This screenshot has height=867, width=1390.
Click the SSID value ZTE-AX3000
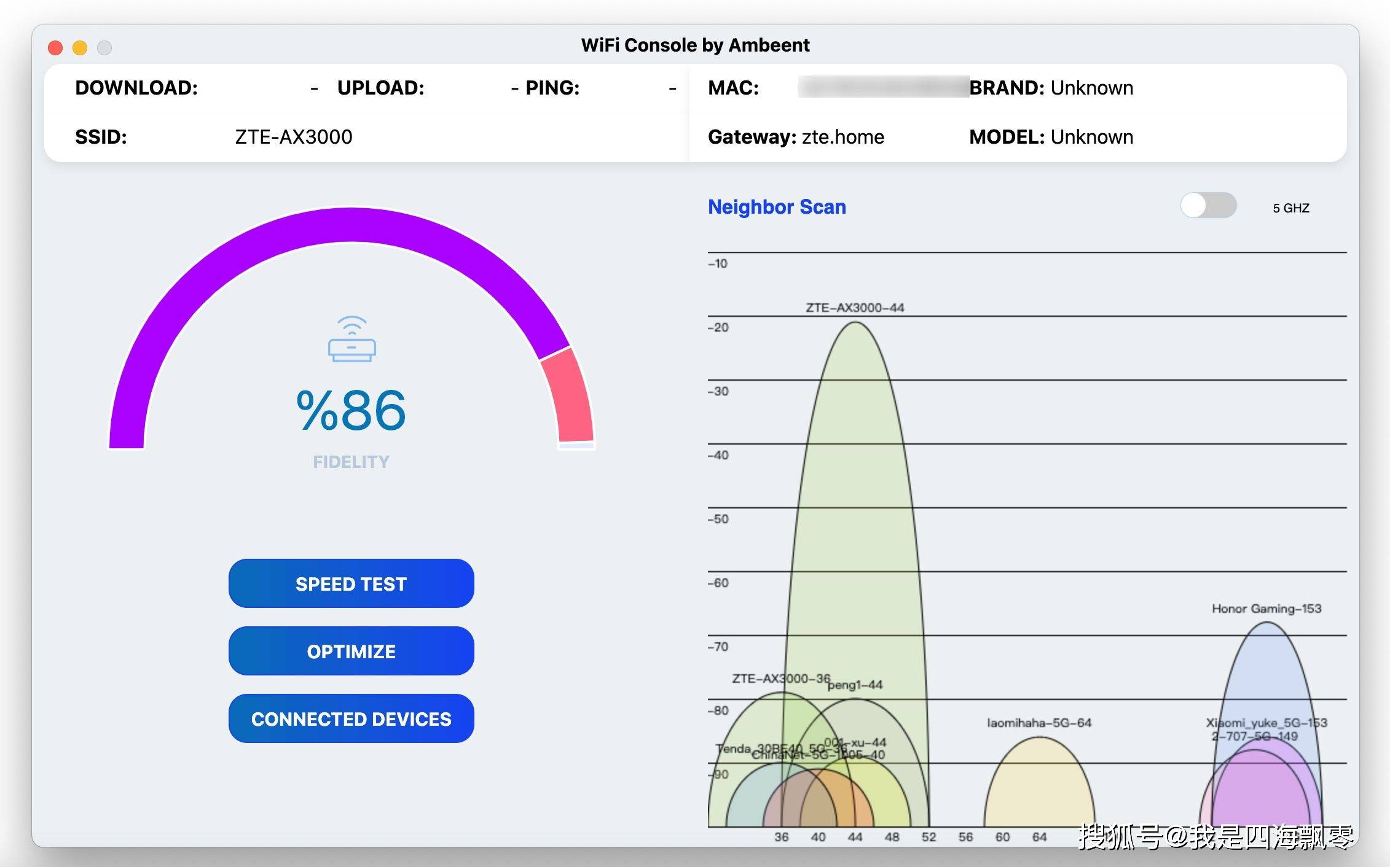coord(294,137)
